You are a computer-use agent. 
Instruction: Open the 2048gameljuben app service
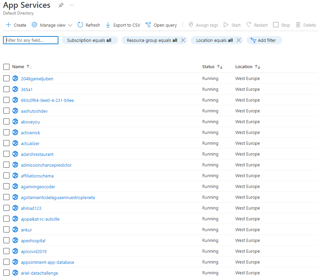pyautogui.click(x=37, y=79)
